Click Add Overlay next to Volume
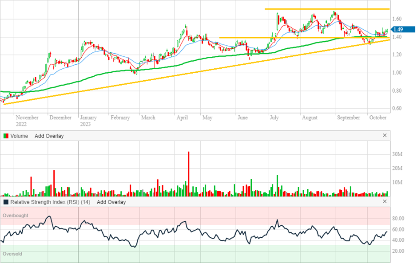 tap(49, 136)
